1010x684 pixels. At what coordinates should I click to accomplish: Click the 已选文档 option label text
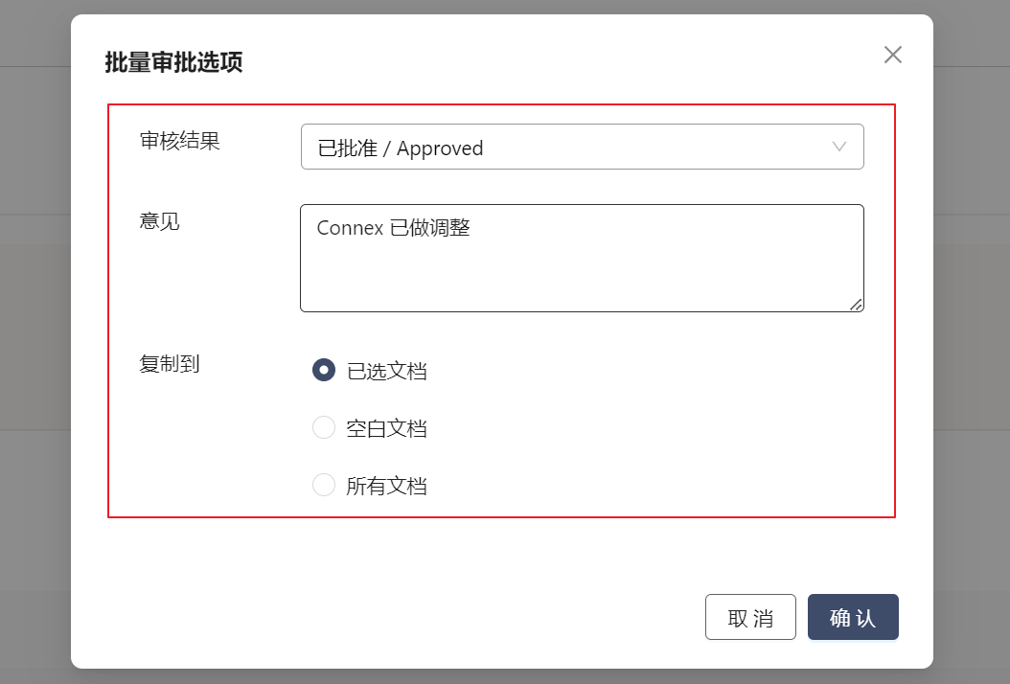click(x=386, y=371)
